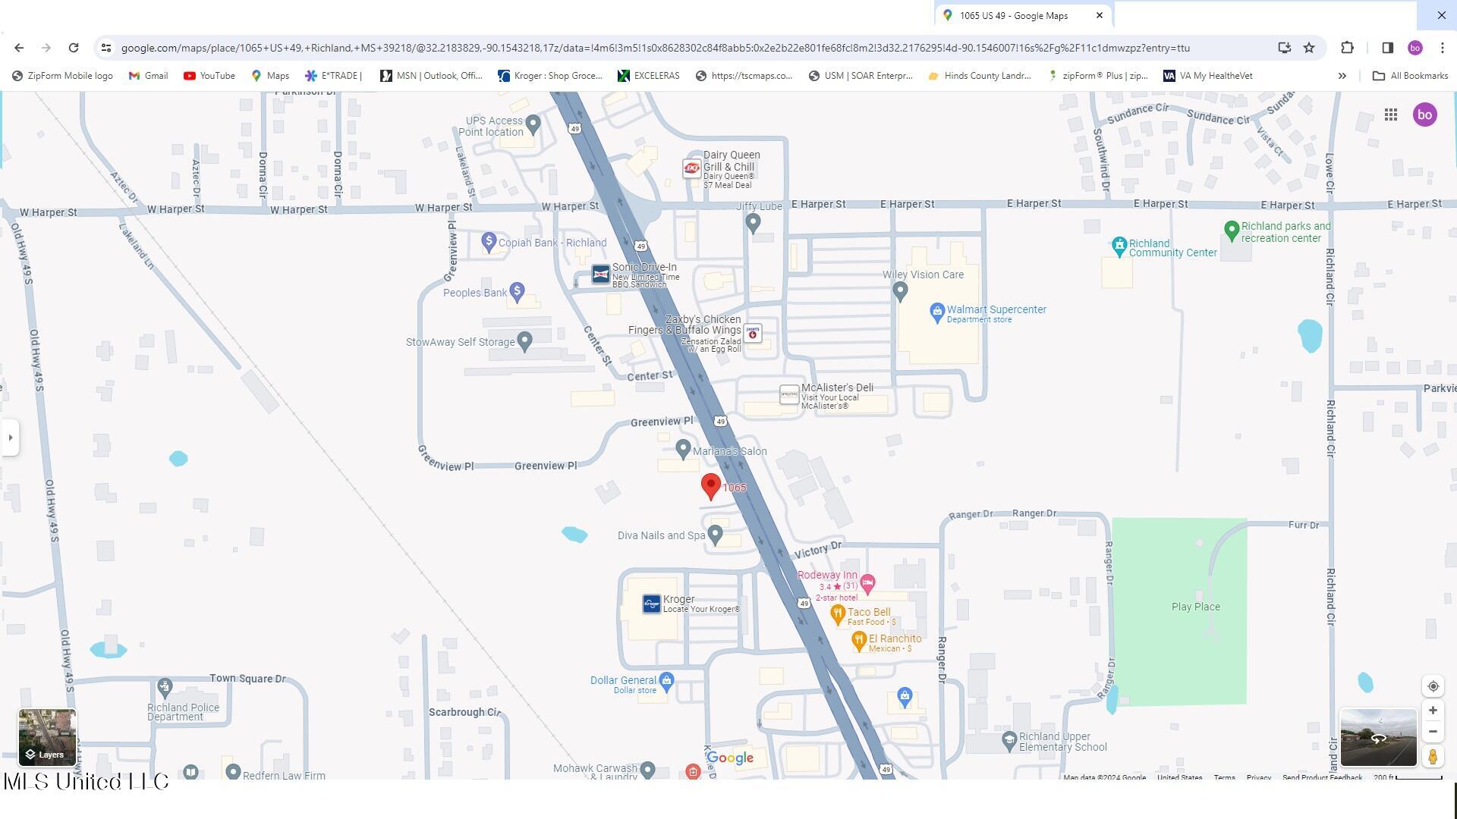Bookmark this page with star icon
1457x819 pixels.
click(1309, 48)
